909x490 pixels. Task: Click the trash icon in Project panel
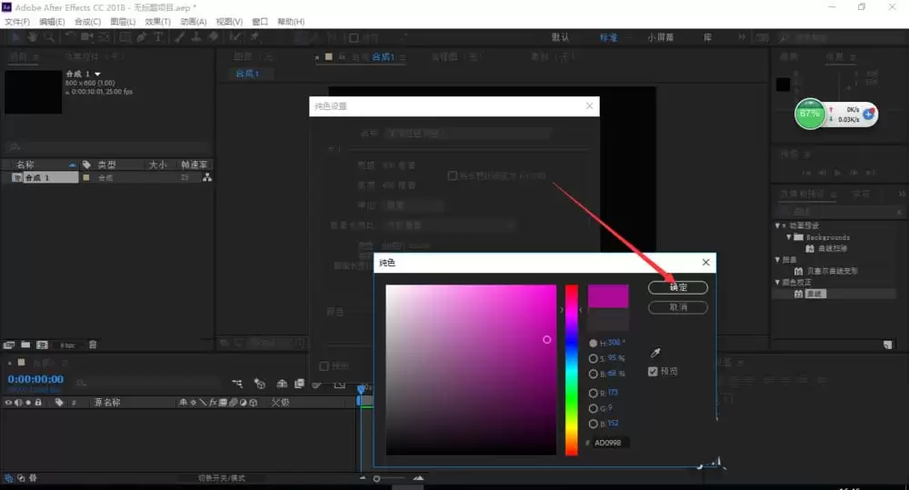click(x=93, y=345)
